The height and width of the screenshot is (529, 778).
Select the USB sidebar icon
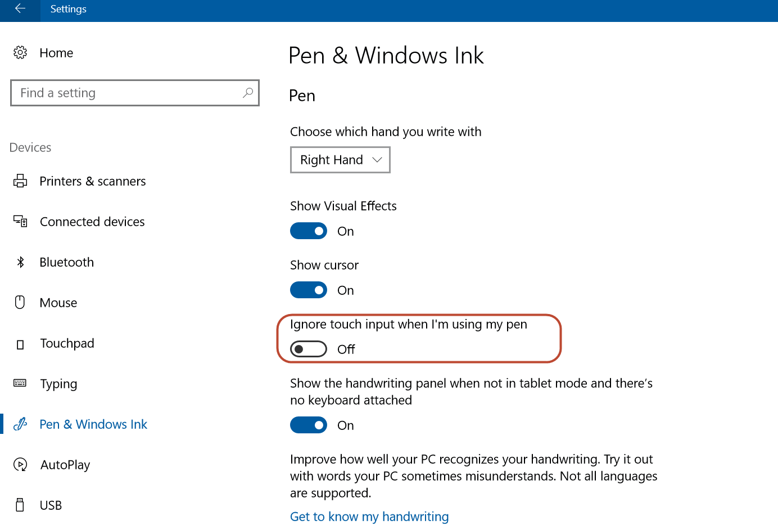[x=20, y=505]
